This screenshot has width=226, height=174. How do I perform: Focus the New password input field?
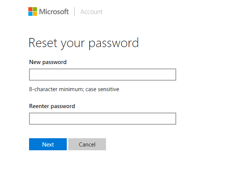click(x=103, y=75)
